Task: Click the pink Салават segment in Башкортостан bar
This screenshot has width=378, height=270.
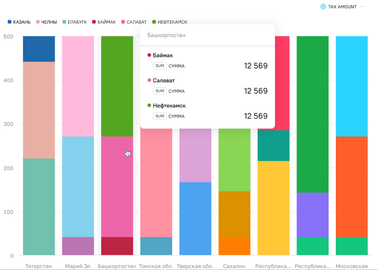Action: pos(117,187)
